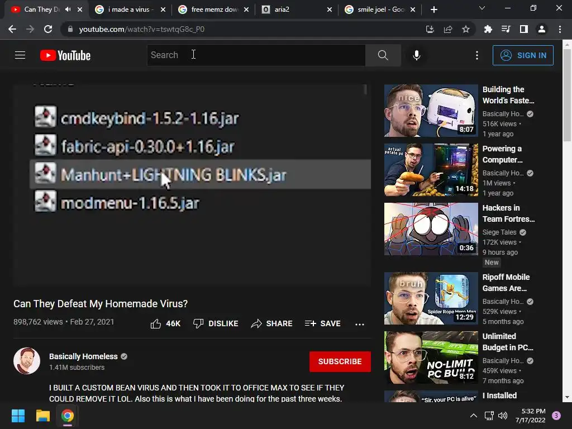The width and height of the screenshot is (572, 429).
Task: Open Chrome side panel
Action: click(x=524, y=29)
